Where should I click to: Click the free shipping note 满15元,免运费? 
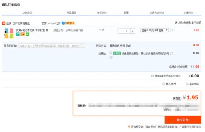[188, 23]
